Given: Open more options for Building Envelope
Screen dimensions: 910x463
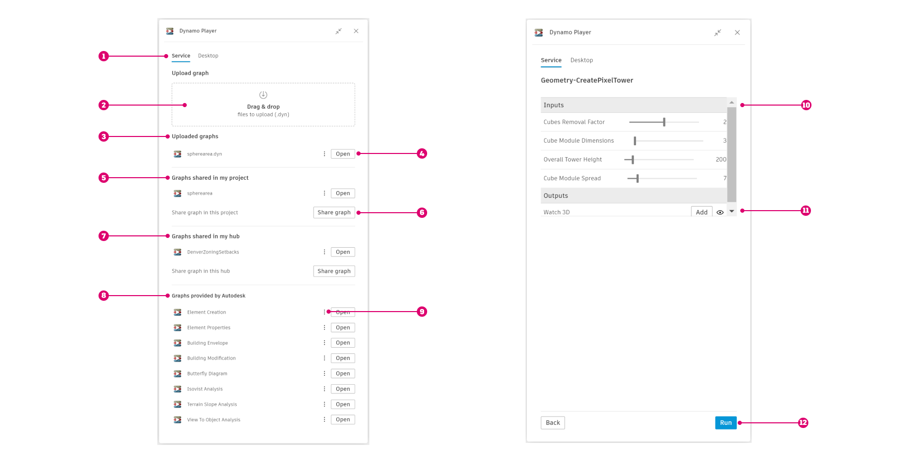Looking at the screenshot, I should [x=324, y=343].
